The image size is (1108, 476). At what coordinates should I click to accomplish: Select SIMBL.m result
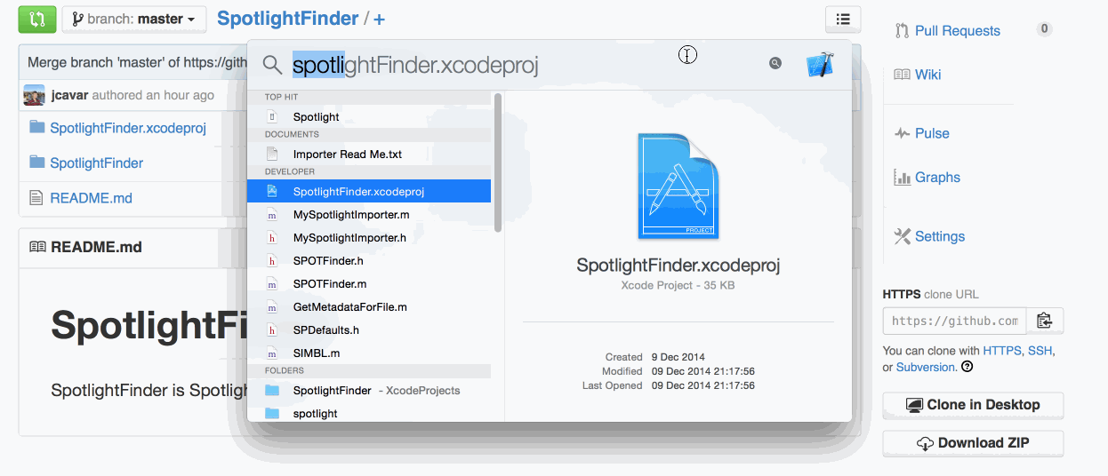pos(369,353)
